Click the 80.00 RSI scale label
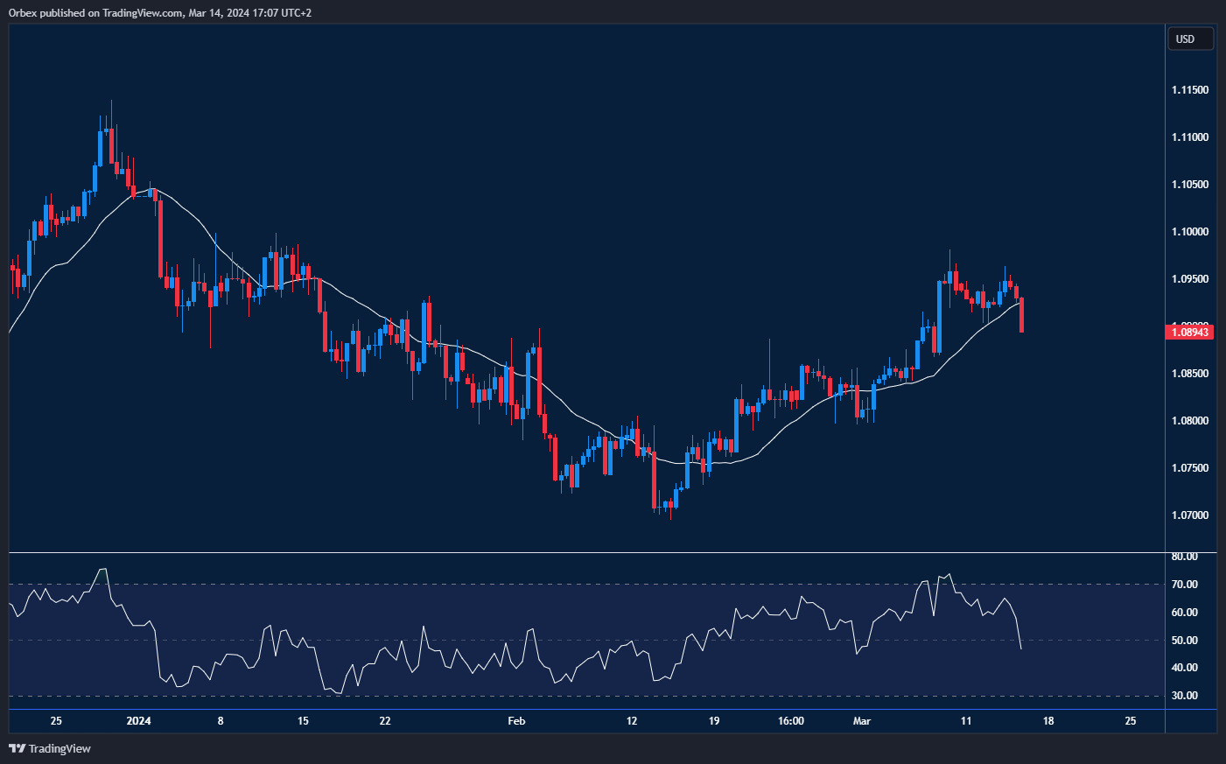The image size is (1226, 764). coord(1185,557)
